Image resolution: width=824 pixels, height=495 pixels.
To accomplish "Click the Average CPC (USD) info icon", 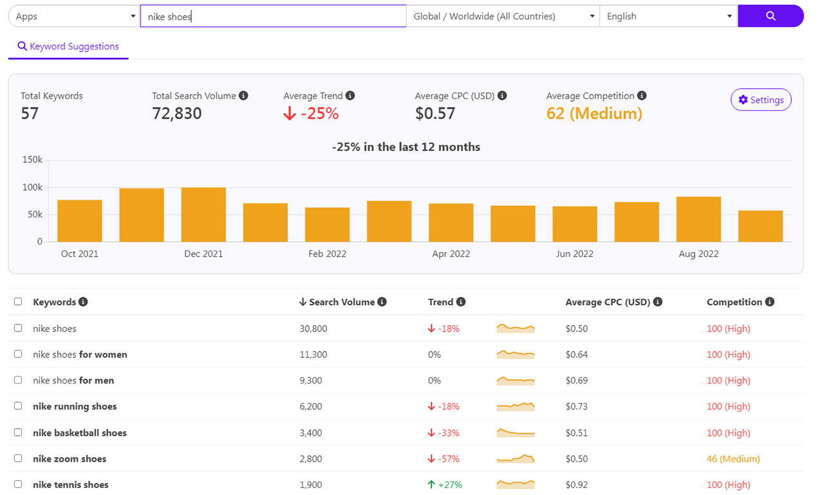I will 657,301.
